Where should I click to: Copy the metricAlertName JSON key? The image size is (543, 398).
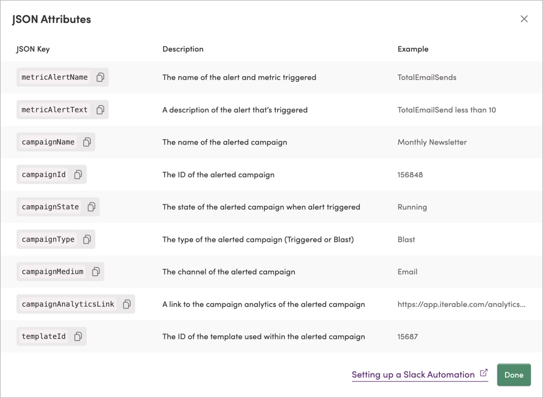click(x=101, y=77)
